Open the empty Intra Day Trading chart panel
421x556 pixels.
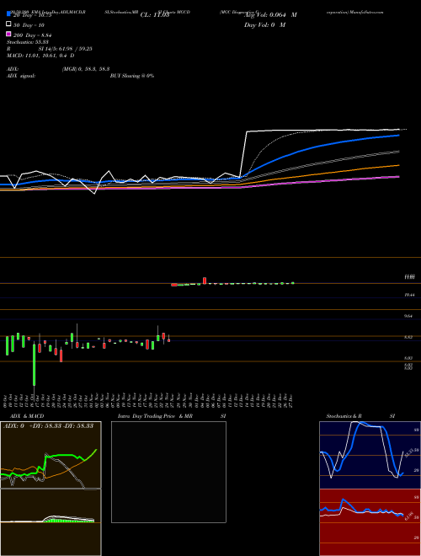coord(168,472)
